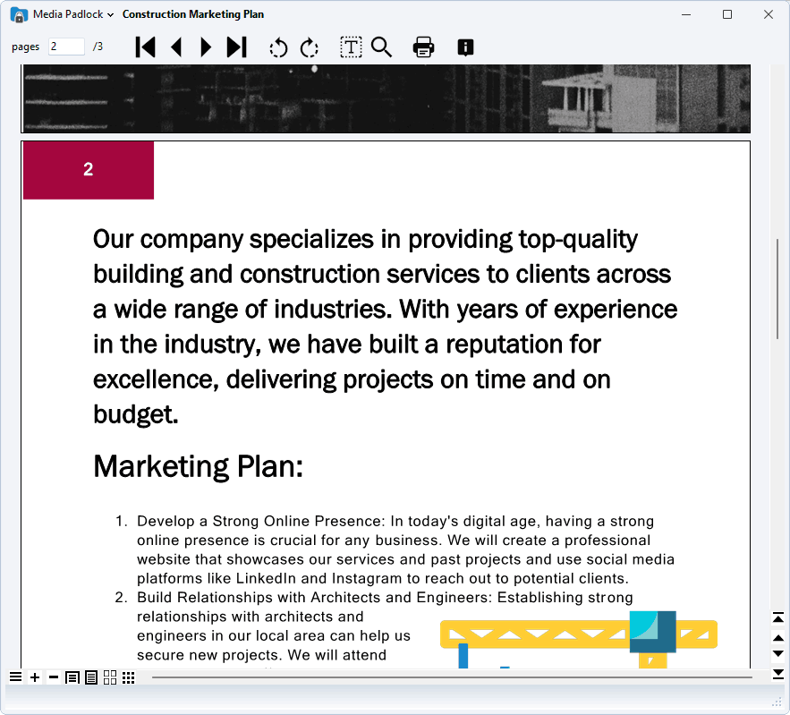This screenshot has width=790, height=715.
Task: Print the document
Action: (x=423, y=47)
